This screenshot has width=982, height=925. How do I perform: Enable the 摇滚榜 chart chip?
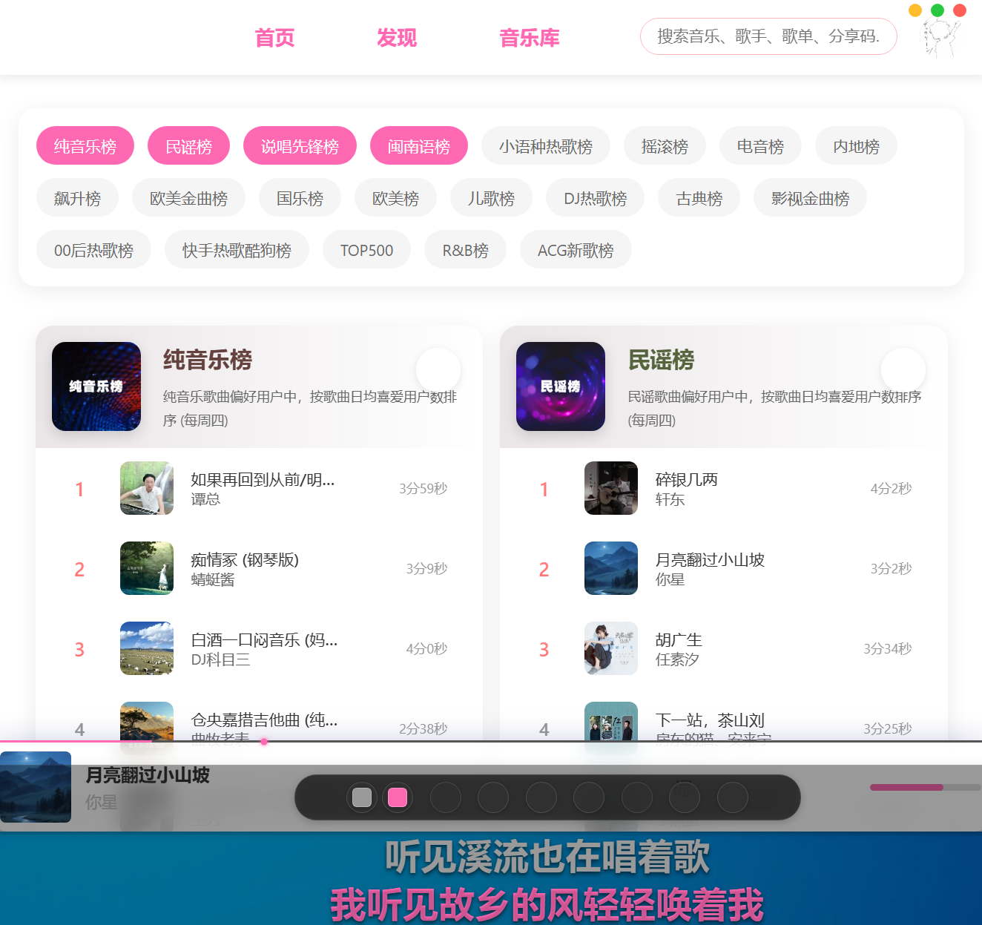[x=665, y=146]
